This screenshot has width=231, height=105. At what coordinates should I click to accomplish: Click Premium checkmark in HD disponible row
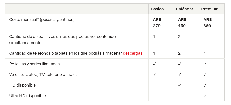coord(205,85)
